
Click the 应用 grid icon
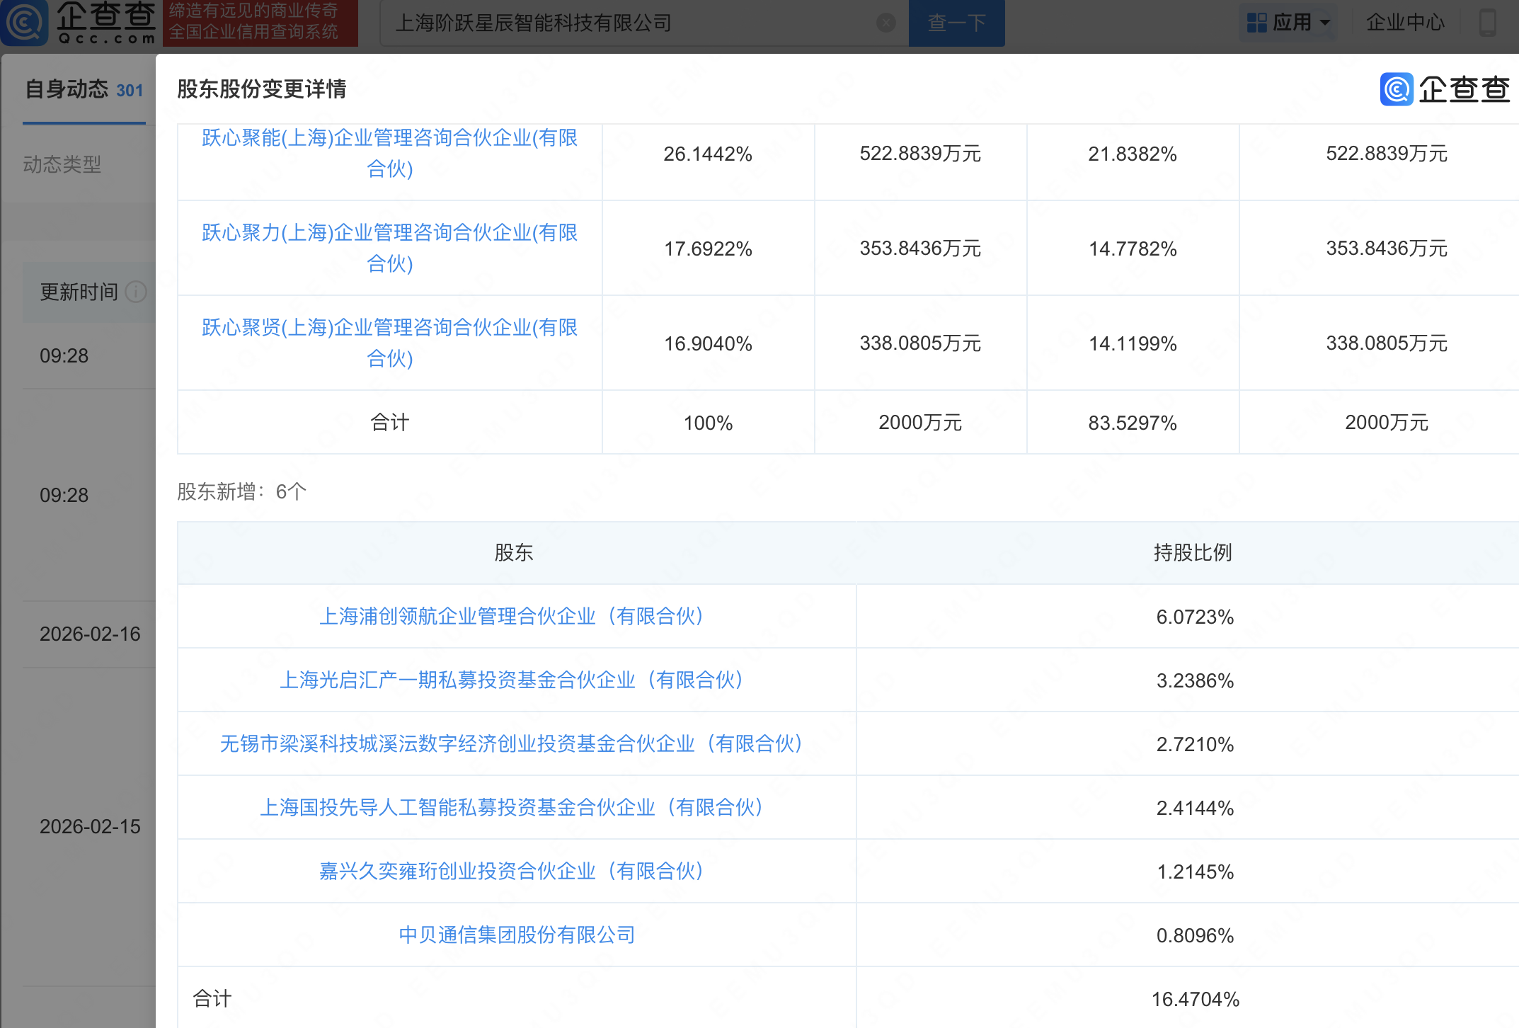[1256, 23]
